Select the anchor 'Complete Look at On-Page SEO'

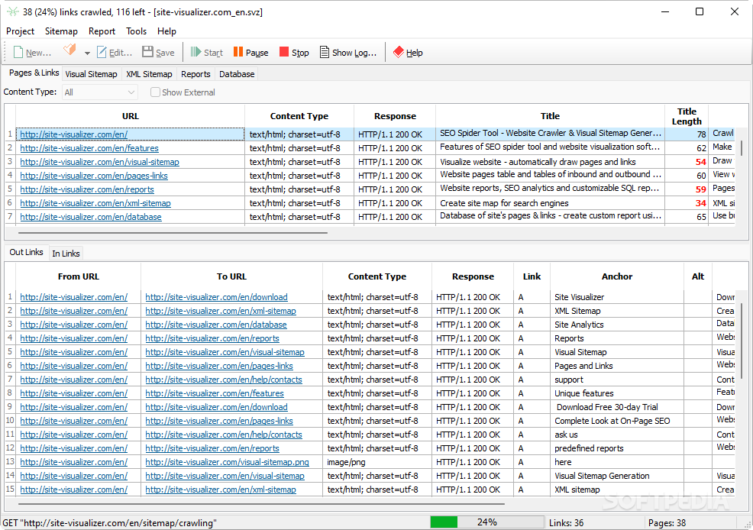[612, 421]
